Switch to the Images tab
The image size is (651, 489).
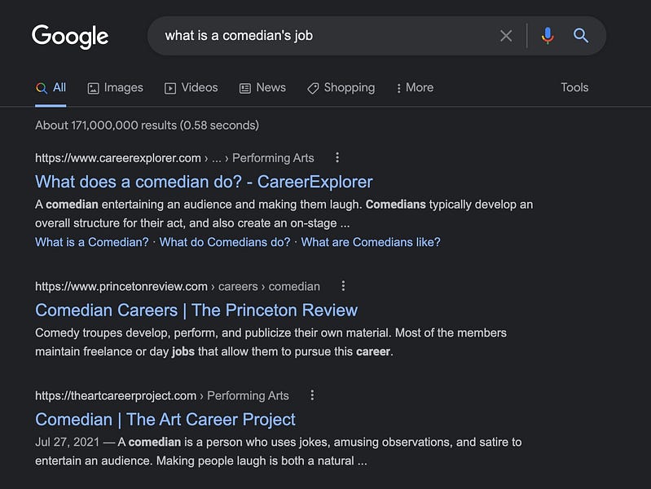[115, 88]
